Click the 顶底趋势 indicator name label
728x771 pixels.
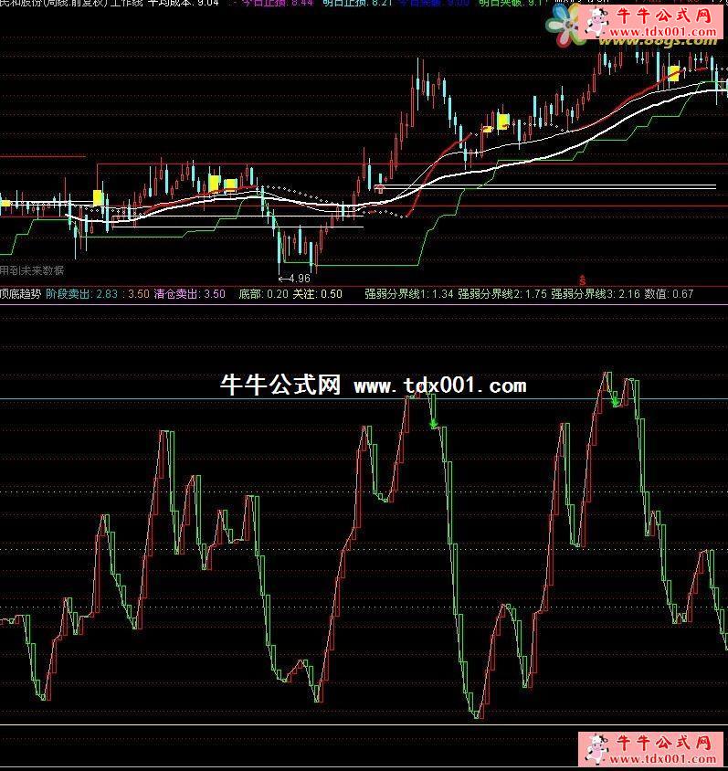19,294
